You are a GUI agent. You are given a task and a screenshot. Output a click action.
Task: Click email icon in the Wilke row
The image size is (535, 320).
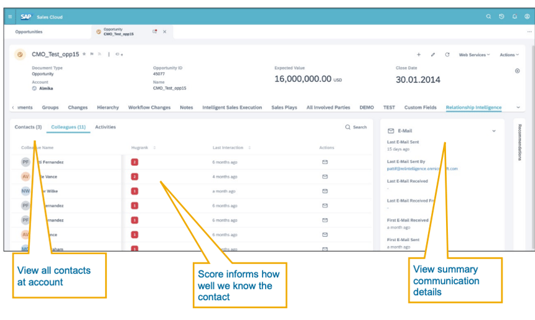click(x=325, y=191)
